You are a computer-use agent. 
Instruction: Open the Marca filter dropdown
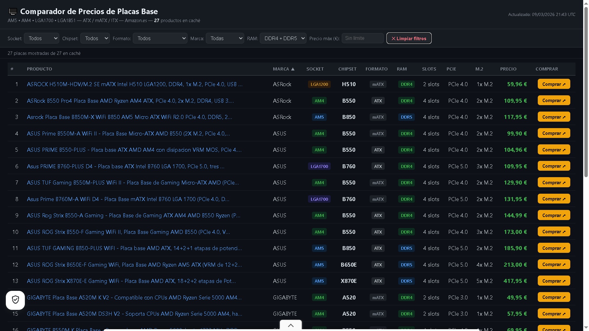tap(225, 38)
